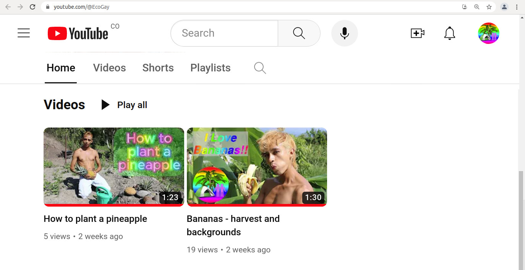Click the search magnifier button
Screen dimensions: 525x270
(x=299, y=33)
